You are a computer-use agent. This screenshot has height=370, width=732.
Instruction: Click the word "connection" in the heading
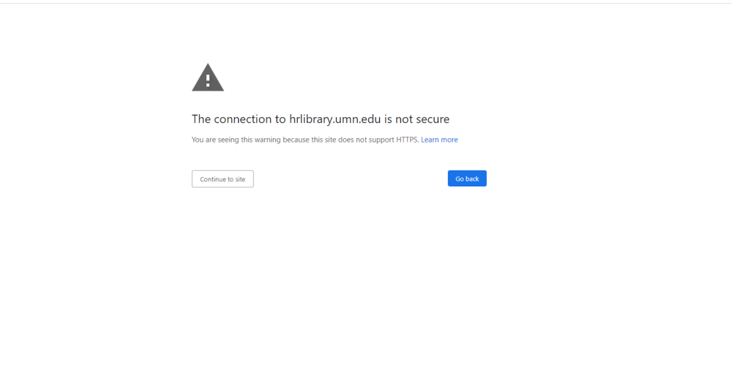[x=242, y=119]
